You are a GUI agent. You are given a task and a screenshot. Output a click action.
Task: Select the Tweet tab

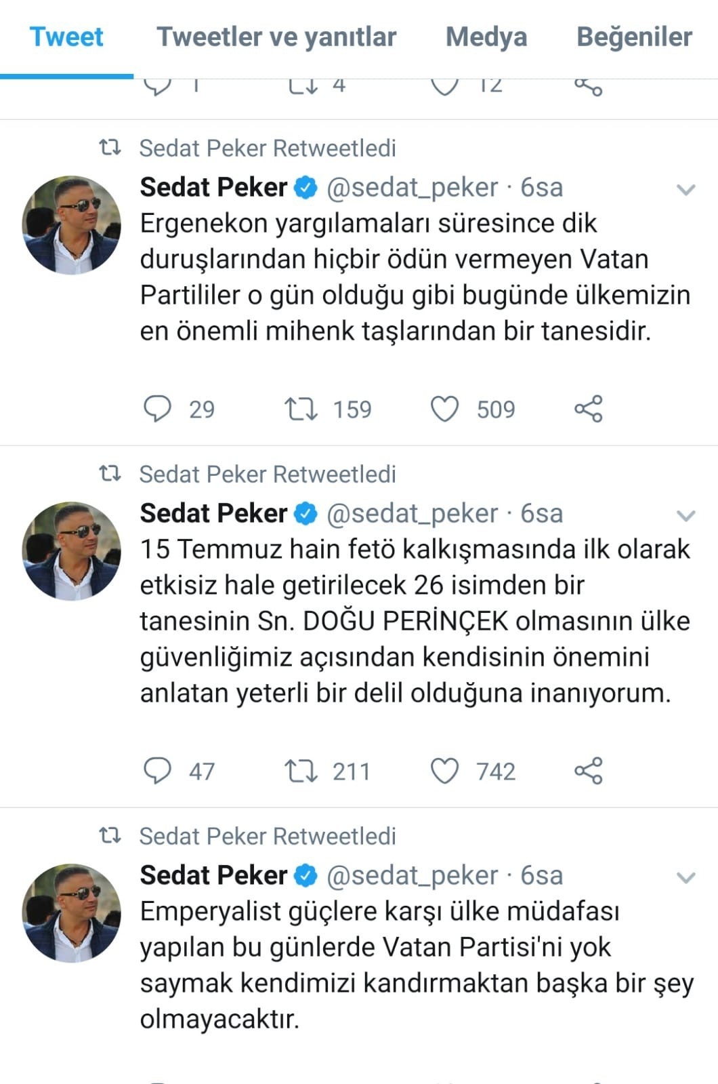[66, 37]
